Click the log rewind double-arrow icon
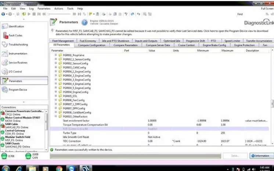 tap(44, 14)
